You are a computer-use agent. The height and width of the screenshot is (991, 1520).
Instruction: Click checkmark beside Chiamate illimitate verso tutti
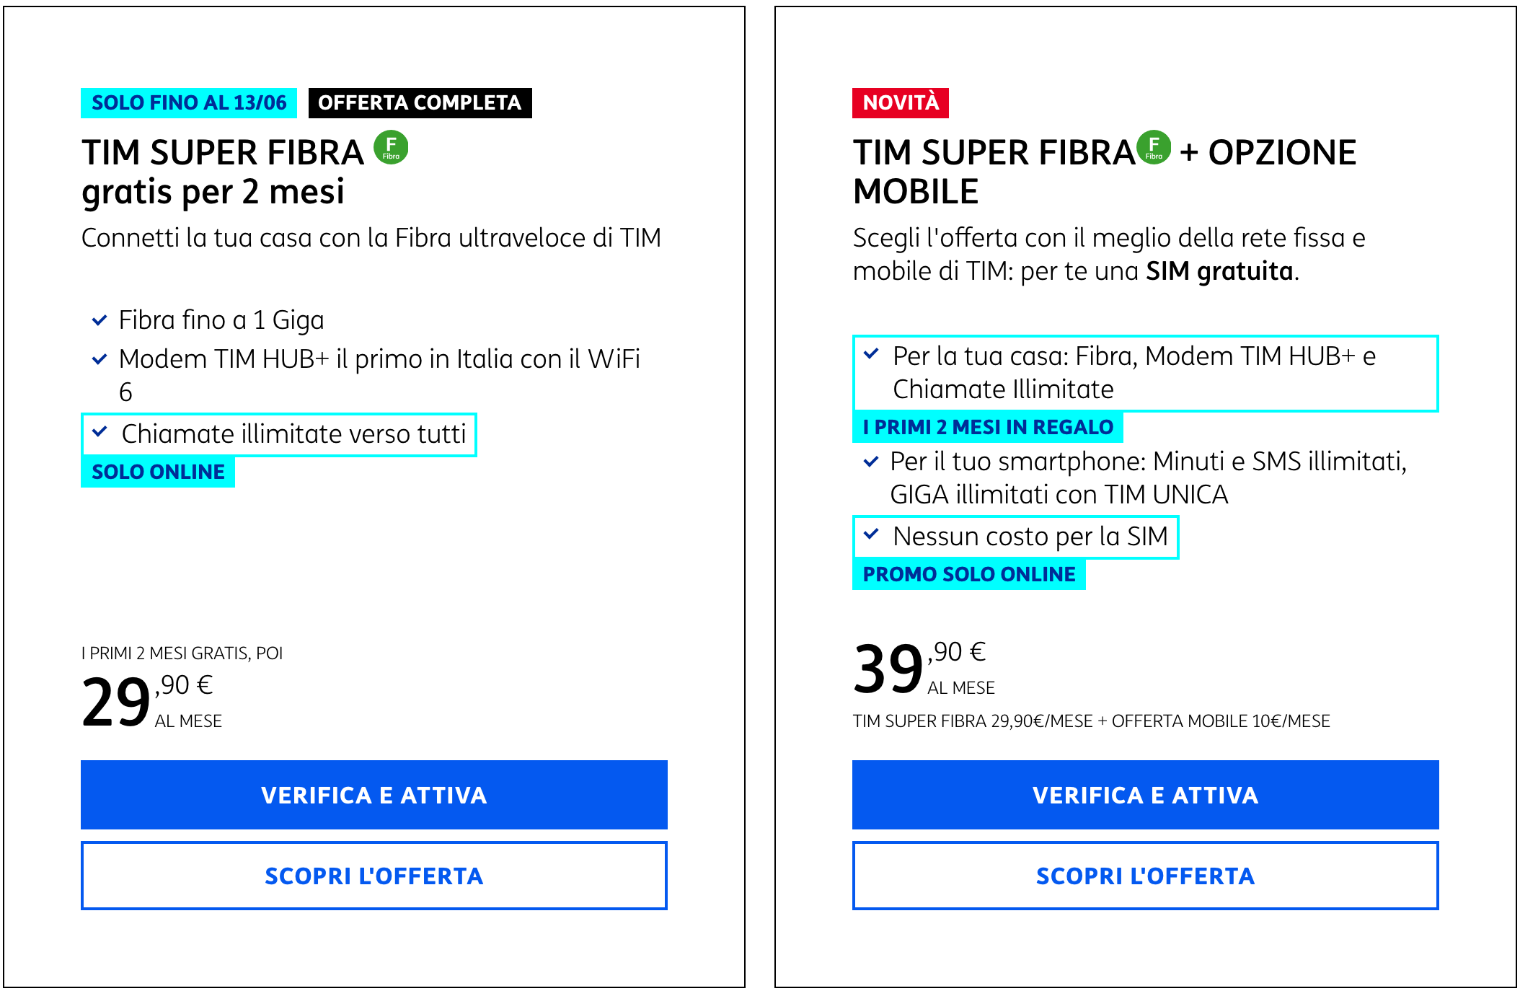click(100, 432)
